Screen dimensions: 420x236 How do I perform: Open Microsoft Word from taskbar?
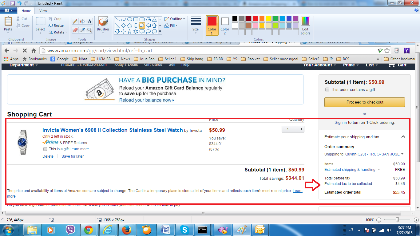click(165, 230)
